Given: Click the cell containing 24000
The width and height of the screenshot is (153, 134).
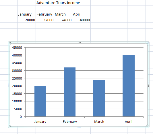Looking at the screenshot, I should click(63, 20).
